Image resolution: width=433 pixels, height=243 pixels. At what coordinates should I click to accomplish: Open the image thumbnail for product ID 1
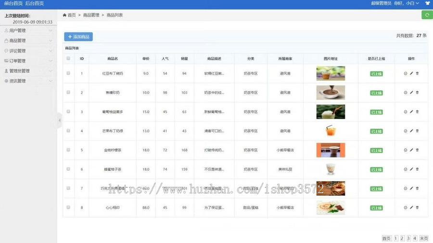coord(331,73)
